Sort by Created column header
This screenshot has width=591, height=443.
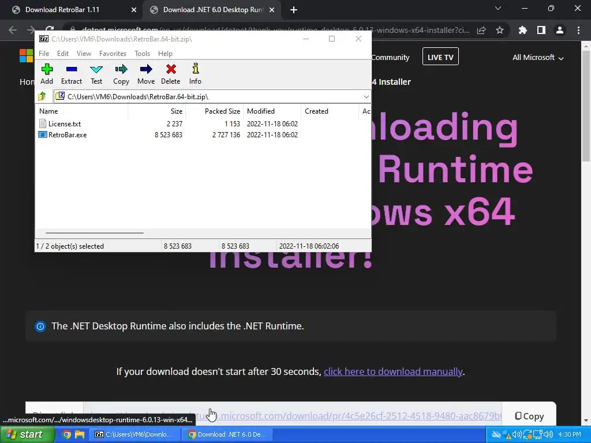pos(330,111)
